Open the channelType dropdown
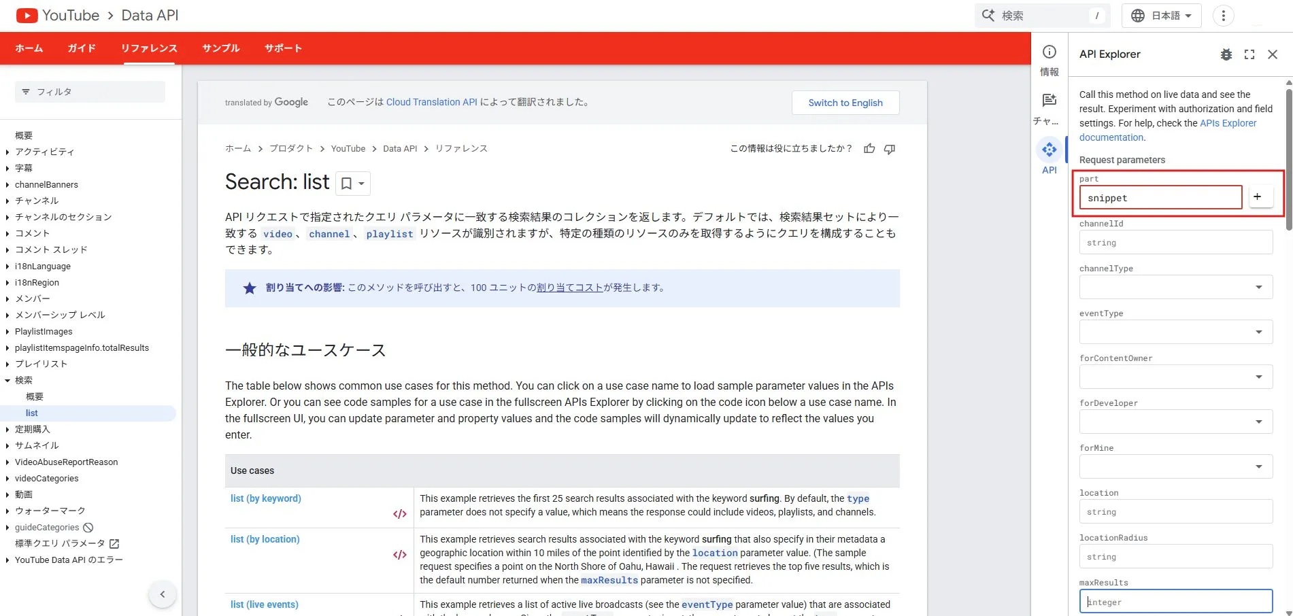Viewport: 1293px width, 616px height. point(1176,287)
